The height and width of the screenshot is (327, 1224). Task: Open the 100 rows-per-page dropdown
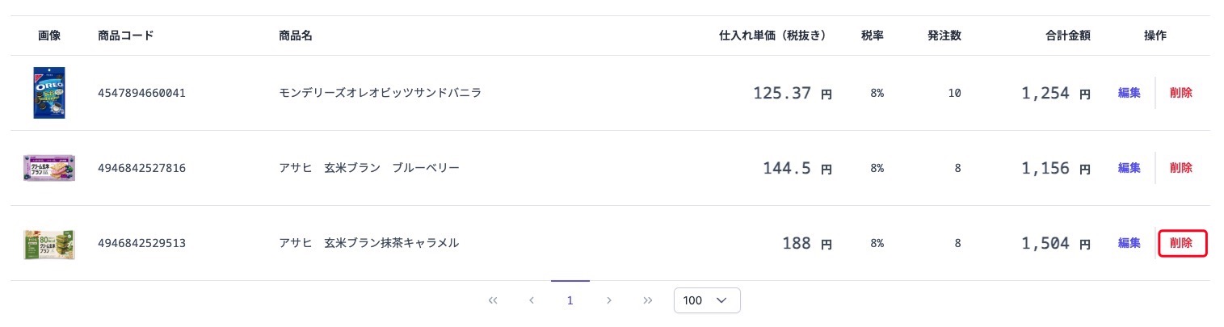click(707, 300)
